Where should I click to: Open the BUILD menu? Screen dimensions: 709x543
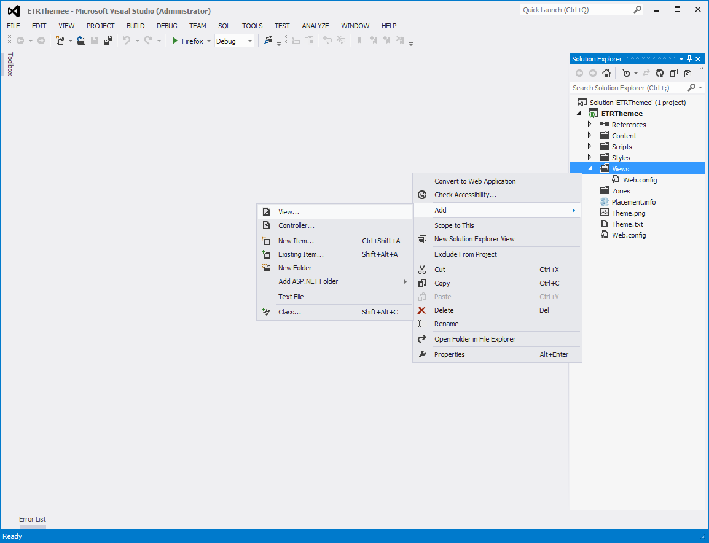click(x=136, y=26)
